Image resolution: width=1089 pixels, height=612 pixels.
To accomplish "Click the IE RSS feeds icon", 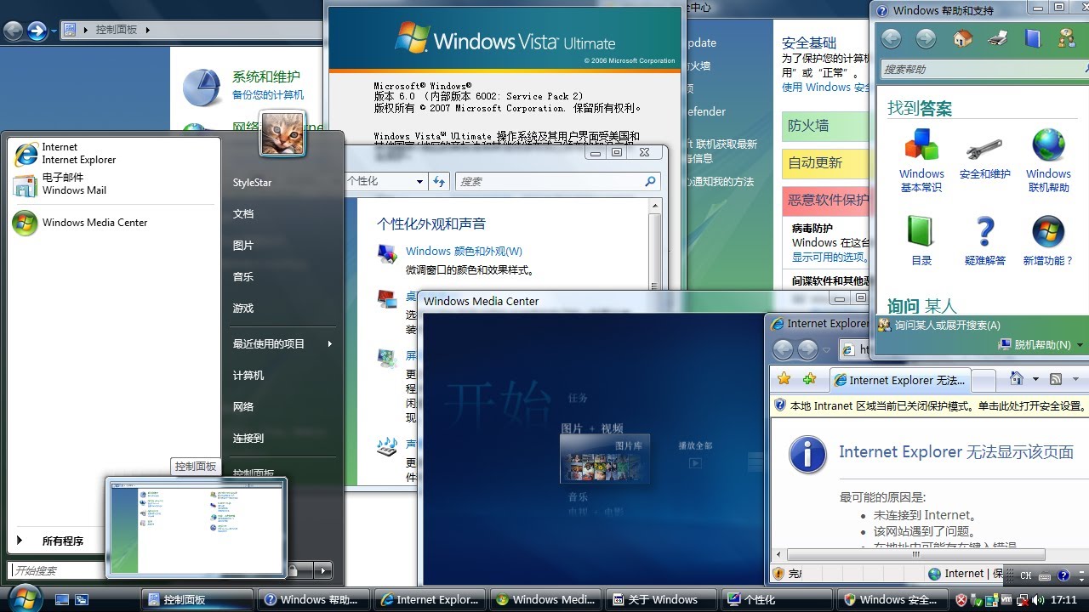I will coord(1056,379).
